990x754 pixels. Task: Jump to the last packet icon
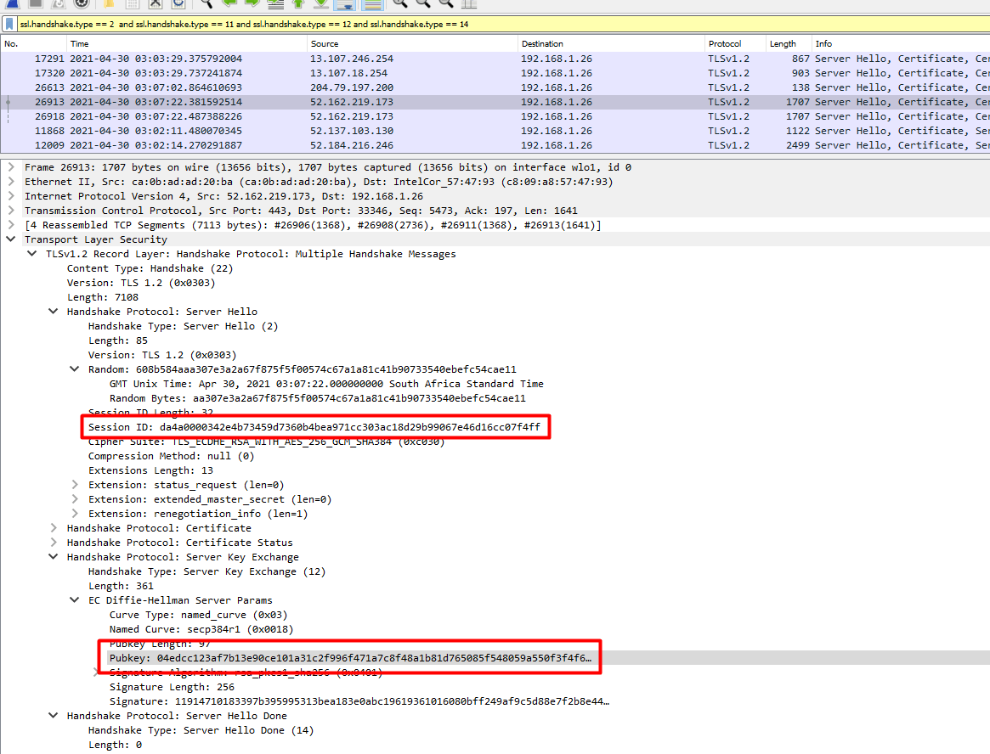point(321,3)
